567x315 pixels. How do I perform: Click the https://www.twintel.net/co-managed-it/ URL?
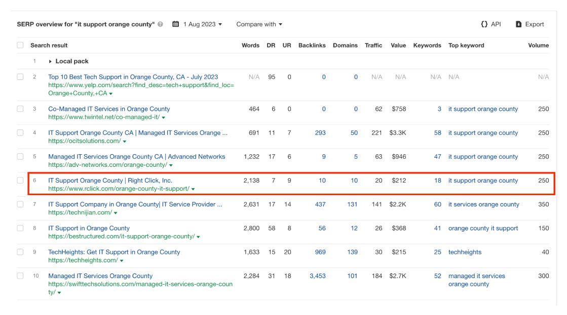pyautogui.click(x=104, y=117)
